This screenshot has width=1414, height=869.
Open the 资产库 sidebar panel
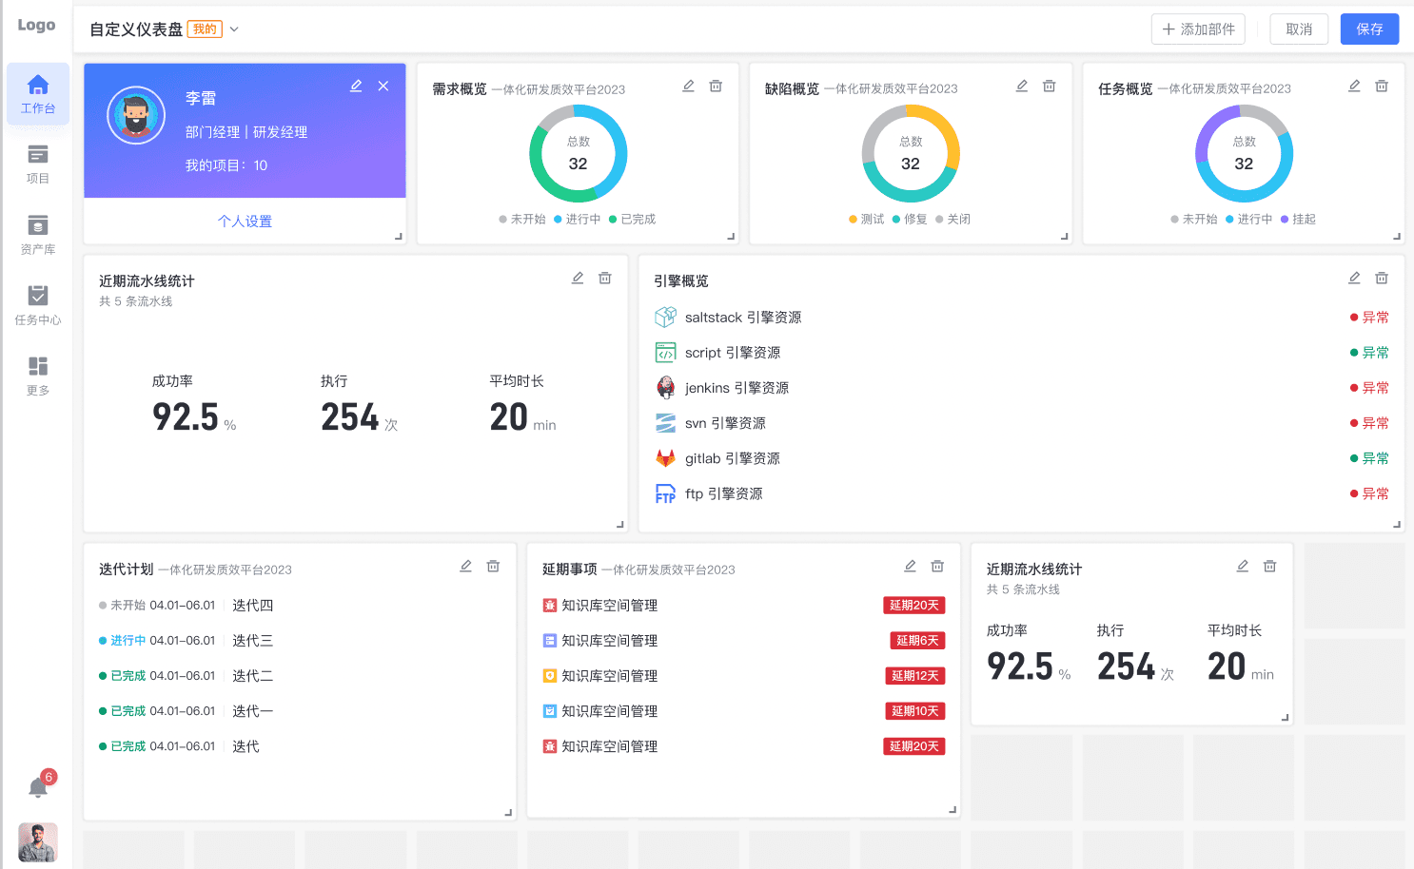(x=38, y=234)
